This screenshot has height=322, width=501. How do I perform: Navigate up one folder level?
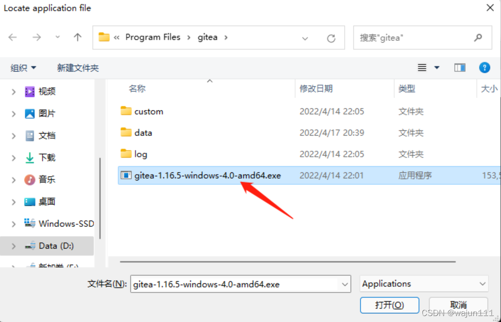[78, 37]
